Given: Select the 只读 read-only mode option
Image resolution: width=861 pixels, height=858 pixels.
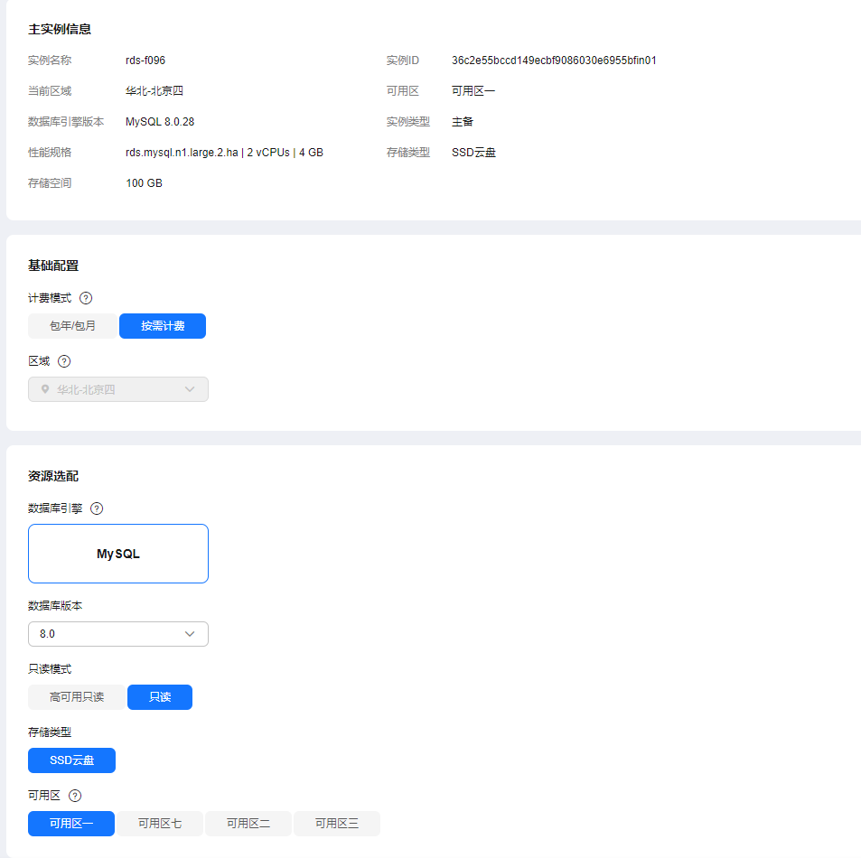Looking at the screenshot, I should pyautogui.click(x=160, y=697).
